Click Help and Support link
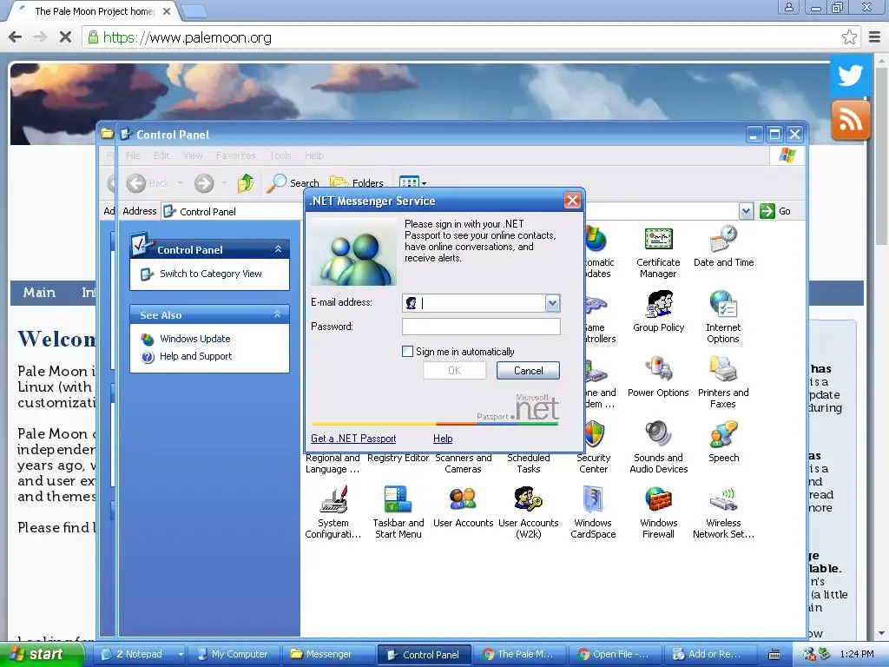 coord(195,356)
